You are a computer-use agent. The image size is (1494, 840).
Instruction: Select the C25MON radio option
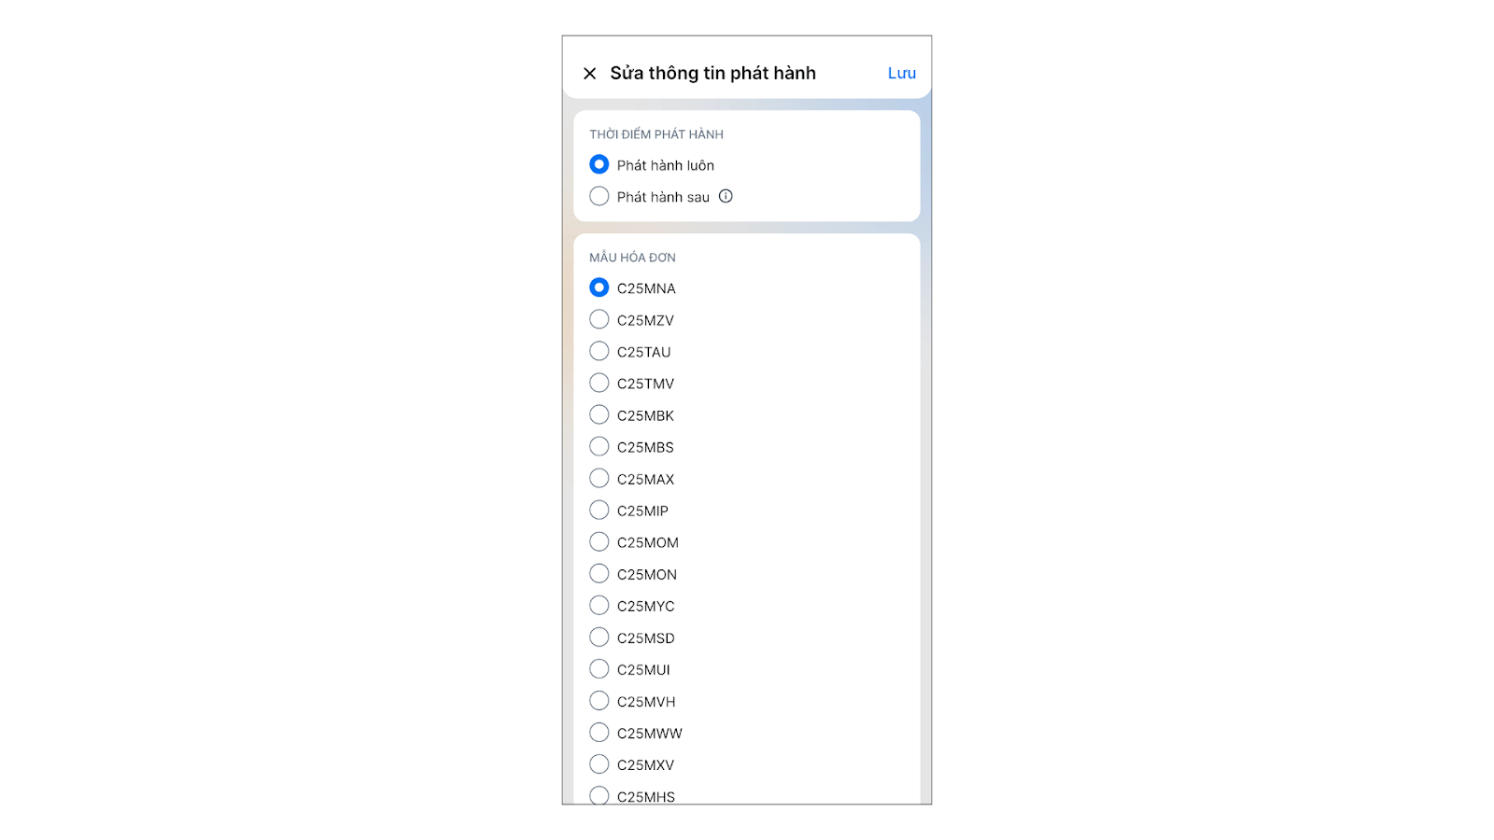pos(599,573)
